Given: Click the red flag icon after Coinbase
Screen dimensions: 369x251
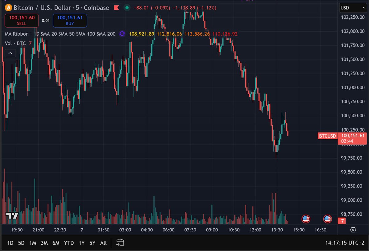Looking at the screenshot, I should click(117, 7).
